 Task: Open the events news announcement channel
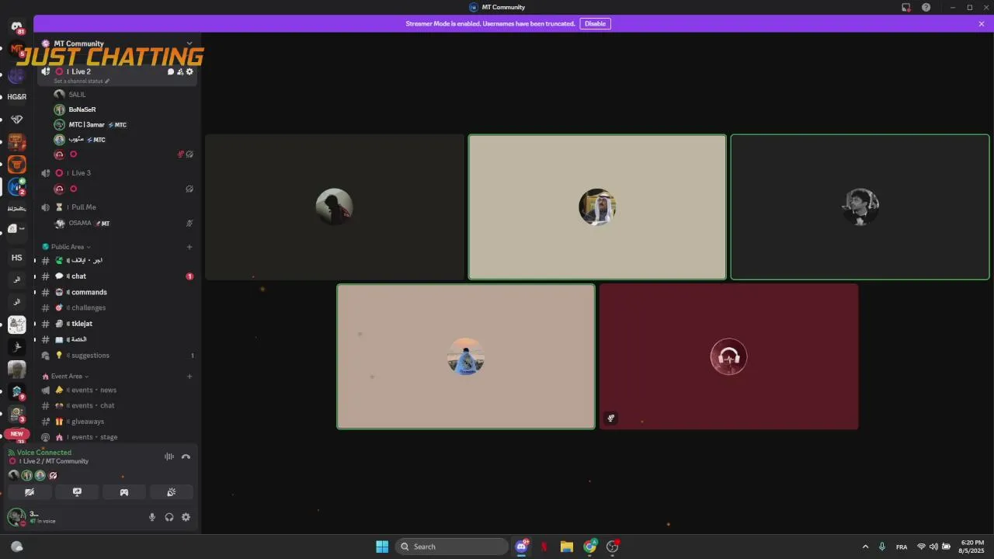pyautogui.click(x=116, y=390)
